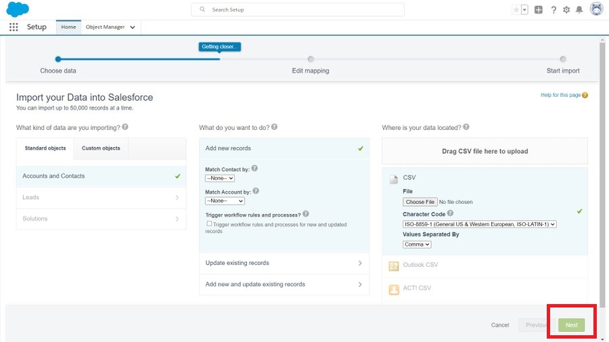Click help icon beside Match Account by
Image resolution: width=609 pixels, height=342 pixels.
tap(256, 191)
